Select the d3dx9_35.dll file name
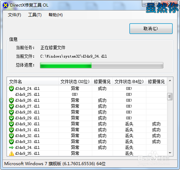The height and width of the screenshot is (170, 180). [x=27, y=153]
